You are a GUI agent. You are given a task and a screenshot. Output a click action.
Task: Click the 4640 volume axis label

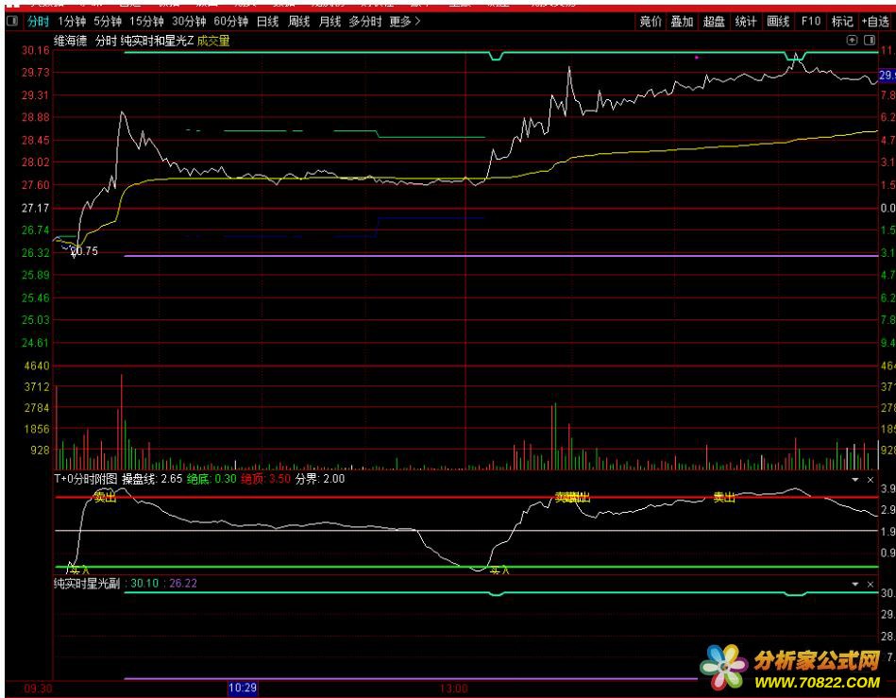[37, 366]
